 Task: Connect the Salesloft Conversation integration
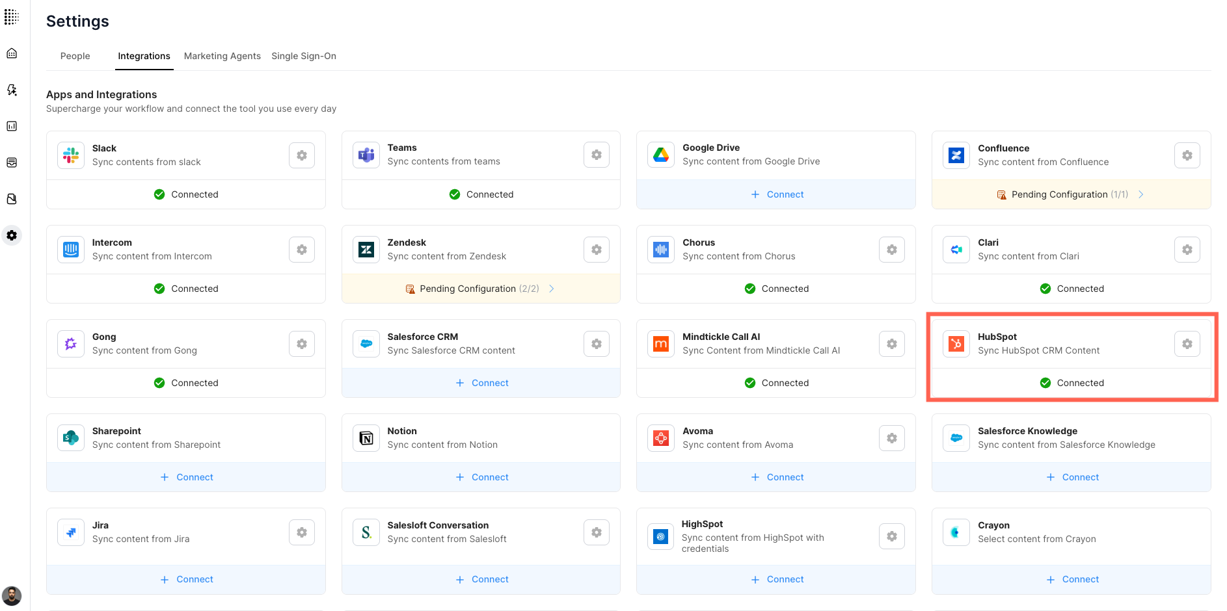(481, 579)
